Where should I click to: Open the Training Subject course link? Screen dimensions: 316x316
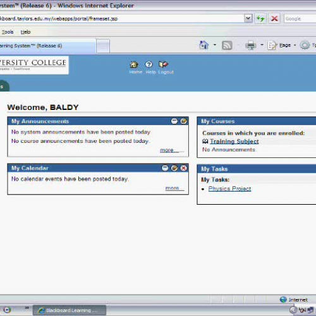click(x=234, y=142)
